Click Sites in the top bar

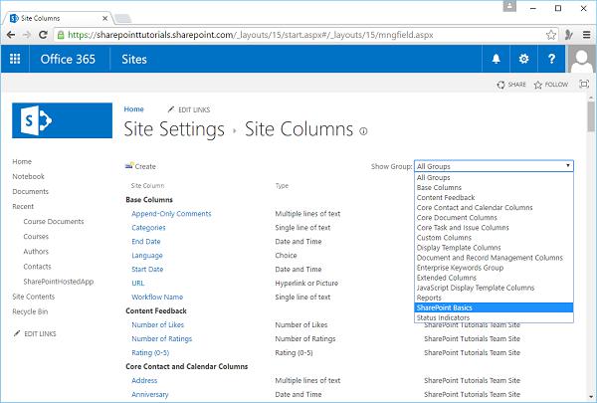click(x=134, y=59)
